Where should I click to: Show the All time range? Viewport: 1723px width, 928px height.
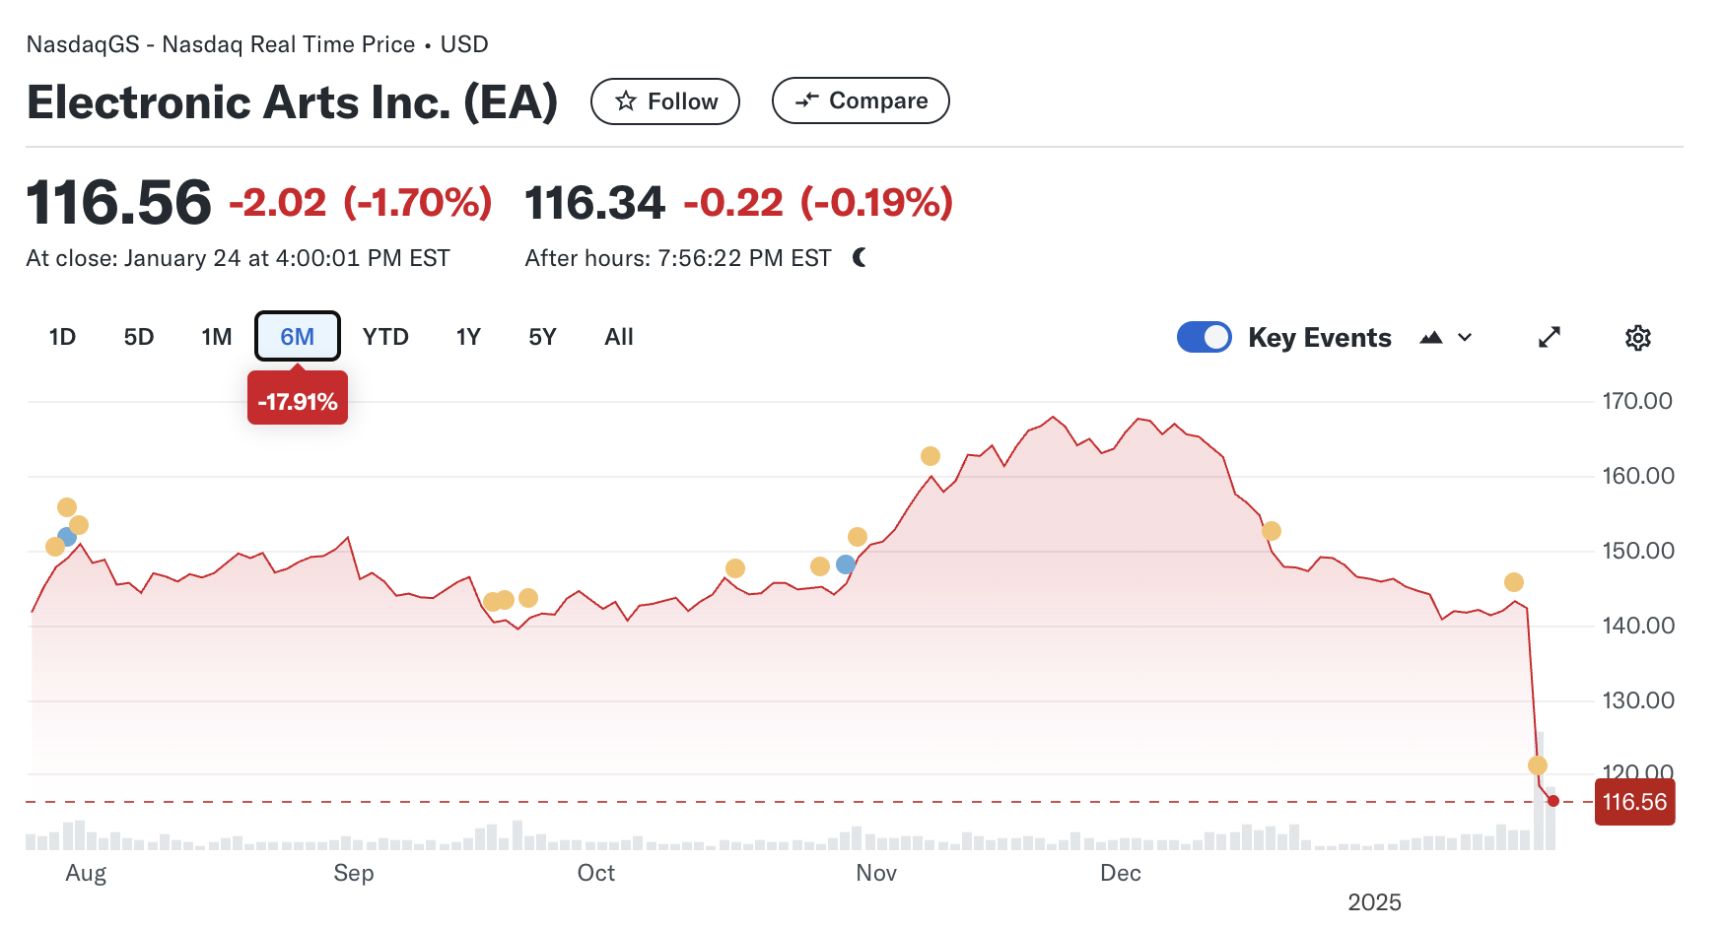pos(619,337)
